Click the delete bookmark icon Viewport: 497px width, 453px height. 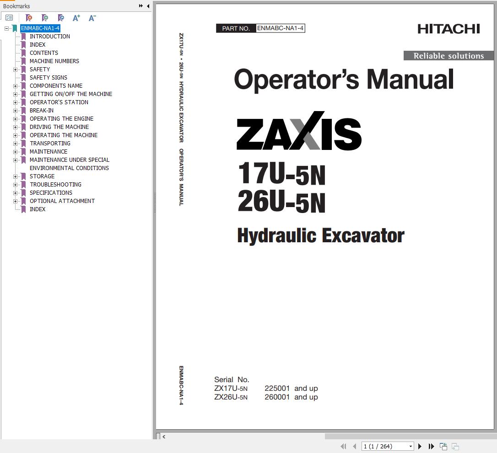[x=28, y=18]
